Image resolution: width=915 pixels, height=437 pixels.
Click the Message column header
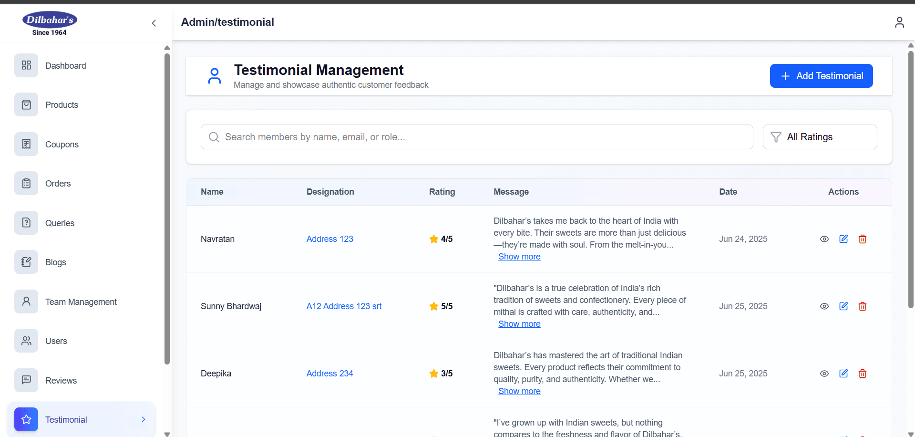[511, 192]
